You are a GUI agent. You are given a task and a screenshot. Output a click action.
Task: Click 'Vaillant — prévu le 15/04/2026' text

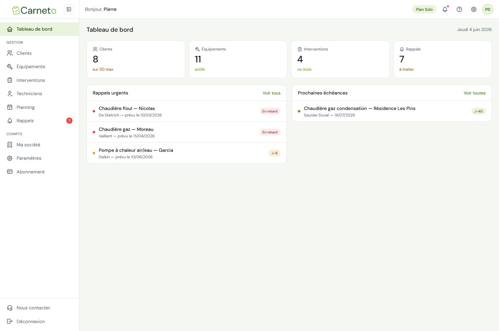(127, 136)
